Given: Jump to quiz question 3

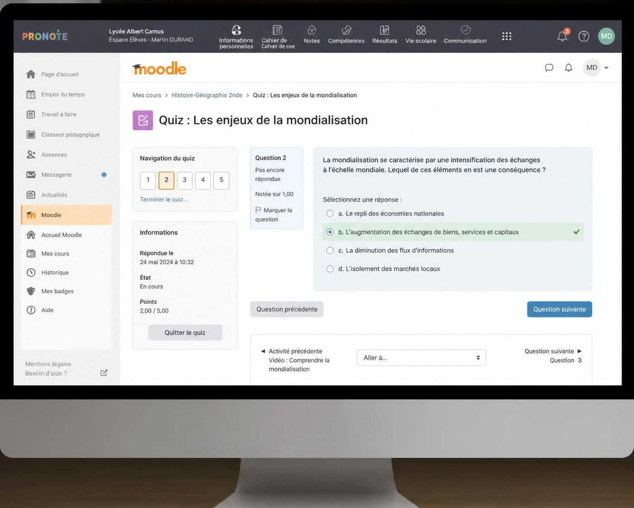Looking at the screenshot, I should pyautogui.click(x=185, y=180).
